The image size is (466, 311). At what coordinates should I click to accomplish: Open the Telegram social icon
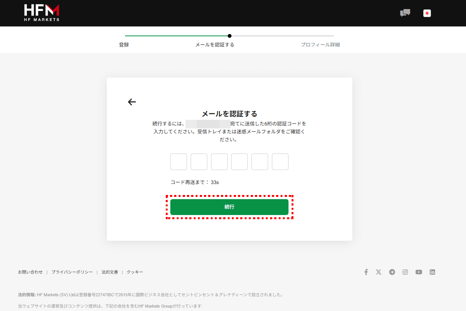[392, 272]
